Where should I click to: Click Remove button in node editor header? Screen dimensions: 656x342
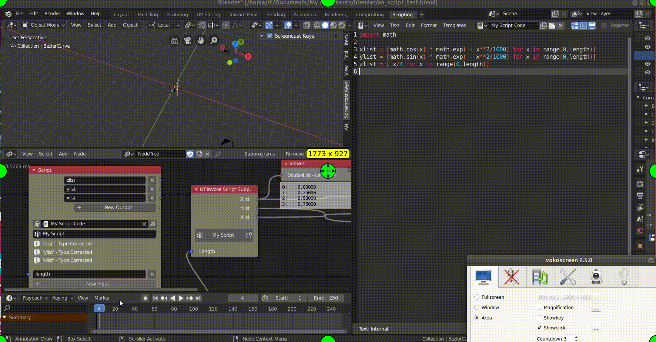click(294, 154)
